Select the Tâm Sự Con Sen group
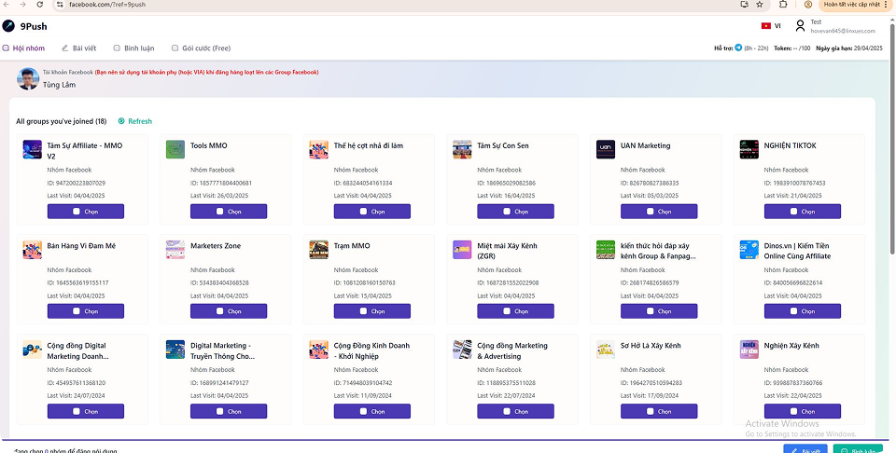Image resolution: width=896 pixels, height=453 pixels. tap(515, 212)
